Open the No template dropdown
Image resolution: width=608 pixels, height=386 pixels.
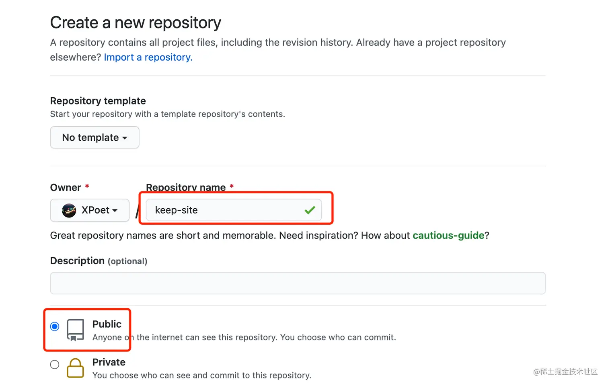tap(94, 138)
